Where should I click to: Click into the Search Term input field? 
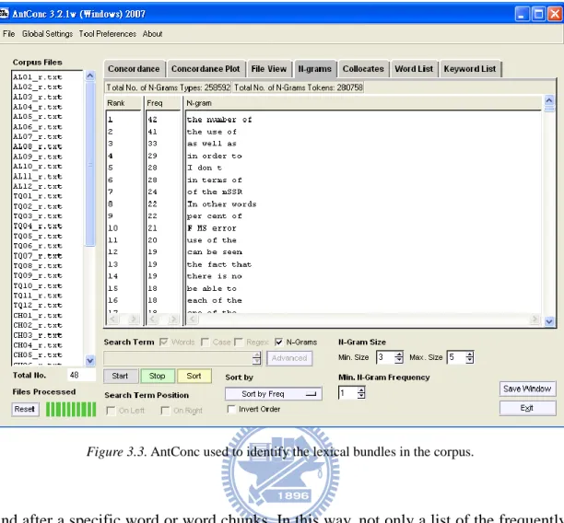point(178,358)
